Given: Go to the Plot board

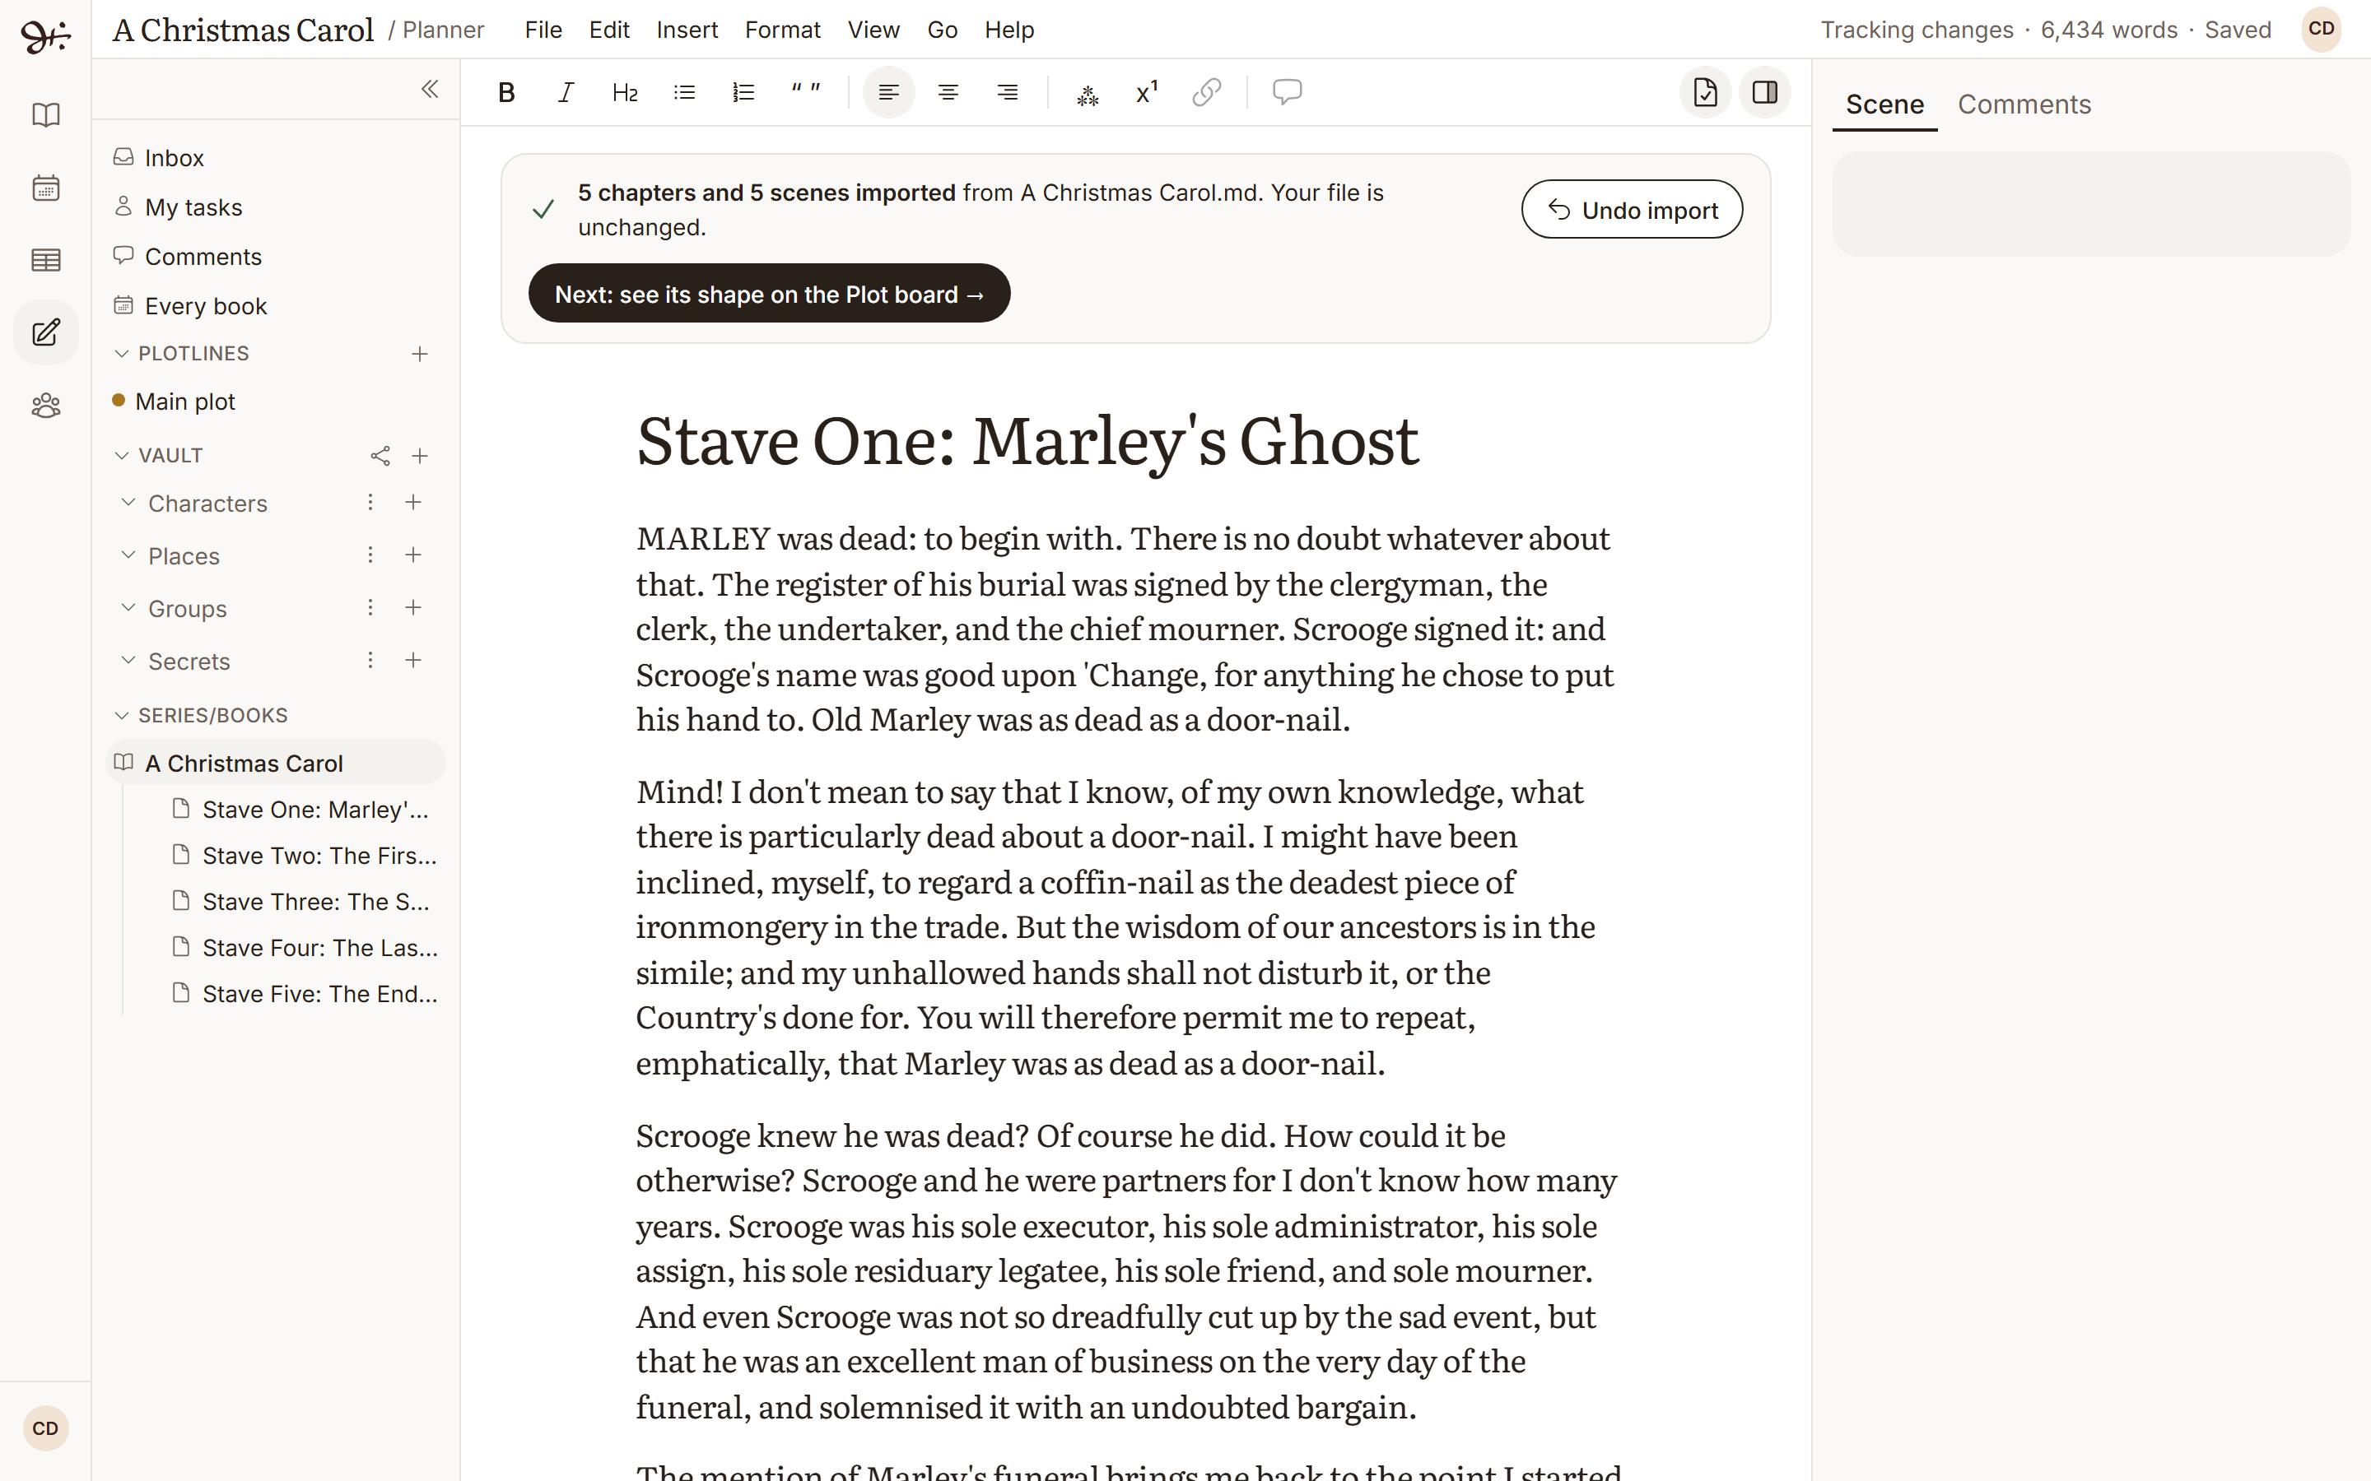Looking at the screenshot, I should 769,294.
